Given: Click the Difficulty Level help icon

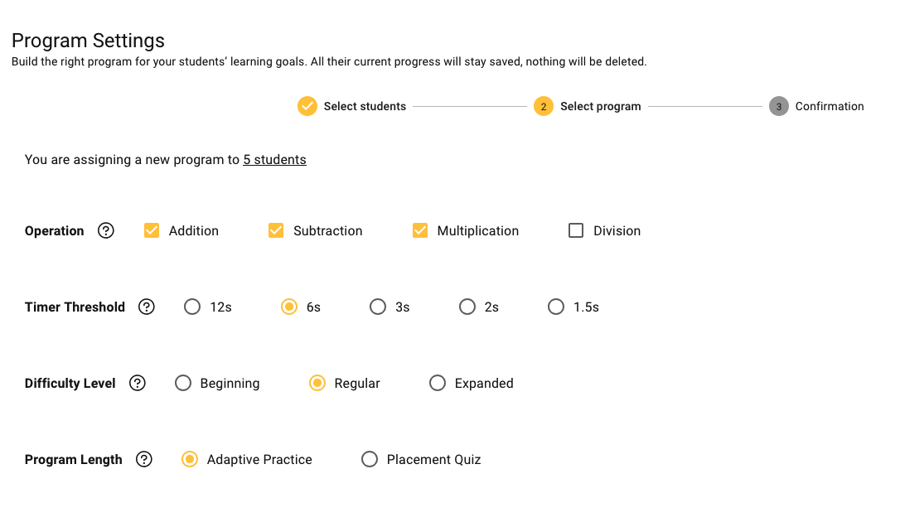Looking at the screenshot, I should coord(138,384).
